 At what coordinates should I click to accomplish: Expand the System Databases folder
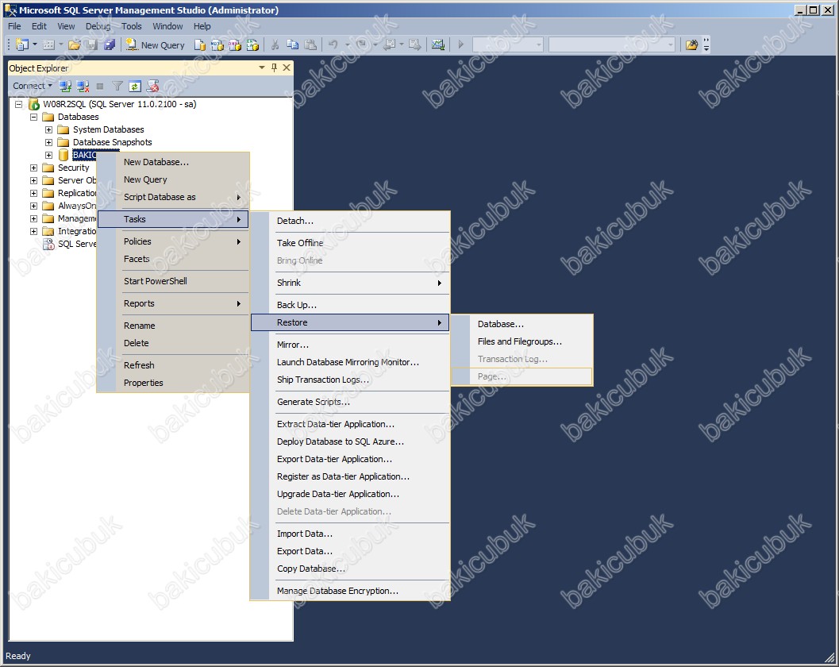[x=48, y=129]
